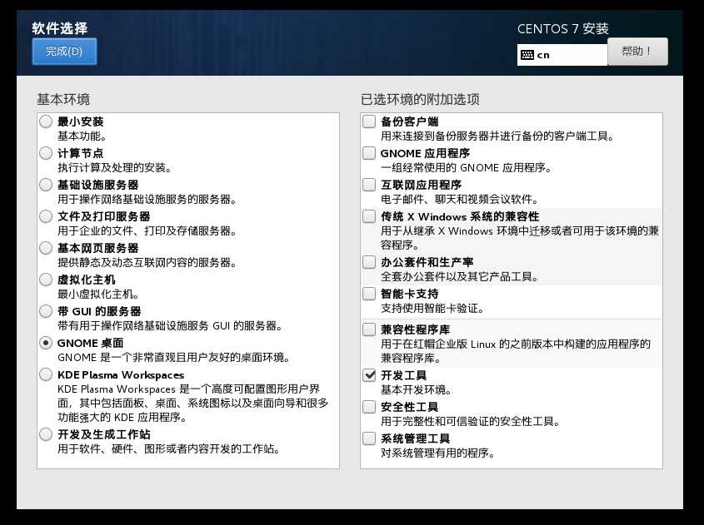
Task: Click description 基本开发环境。
Action: [417, 389]
